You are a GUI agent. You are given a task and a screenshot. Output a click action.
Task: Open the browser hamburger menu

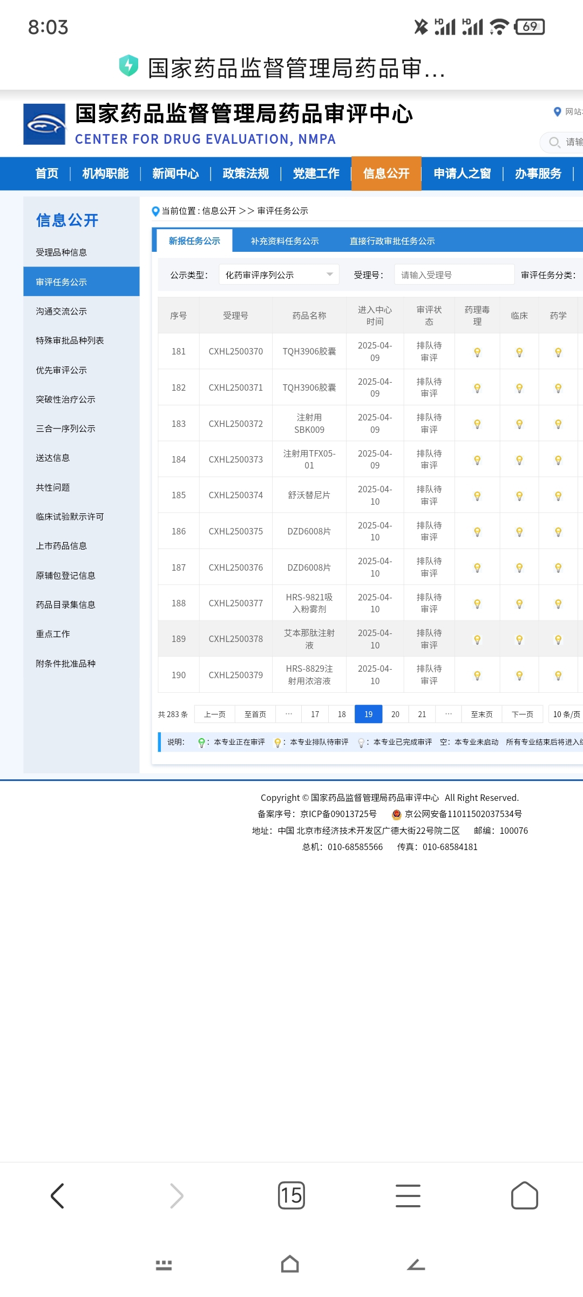408,1195
